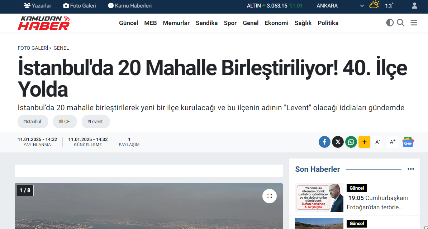Increase font size with A+ button

tap(393, 142)
